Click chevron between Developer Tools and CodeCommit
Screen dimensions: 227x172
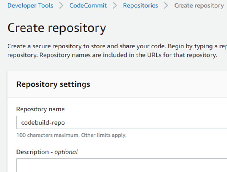tap(61, 6)
